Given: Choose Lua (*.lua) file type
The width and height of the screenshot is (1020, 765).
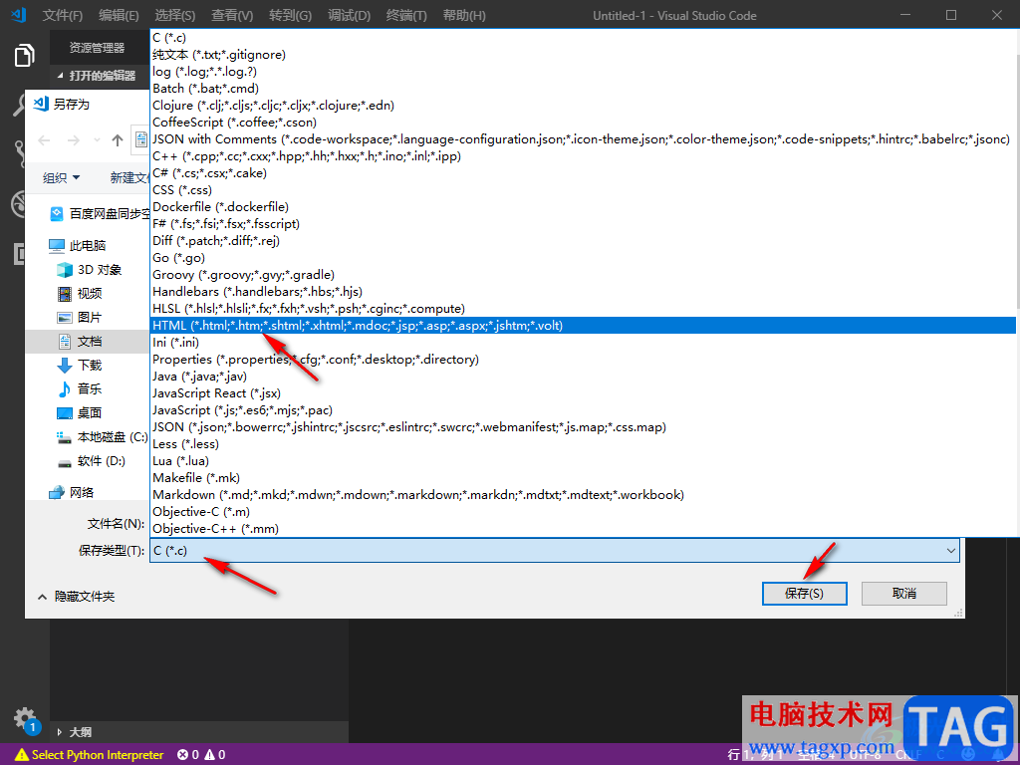Looking at the screenshot, I should pos(583,461).
